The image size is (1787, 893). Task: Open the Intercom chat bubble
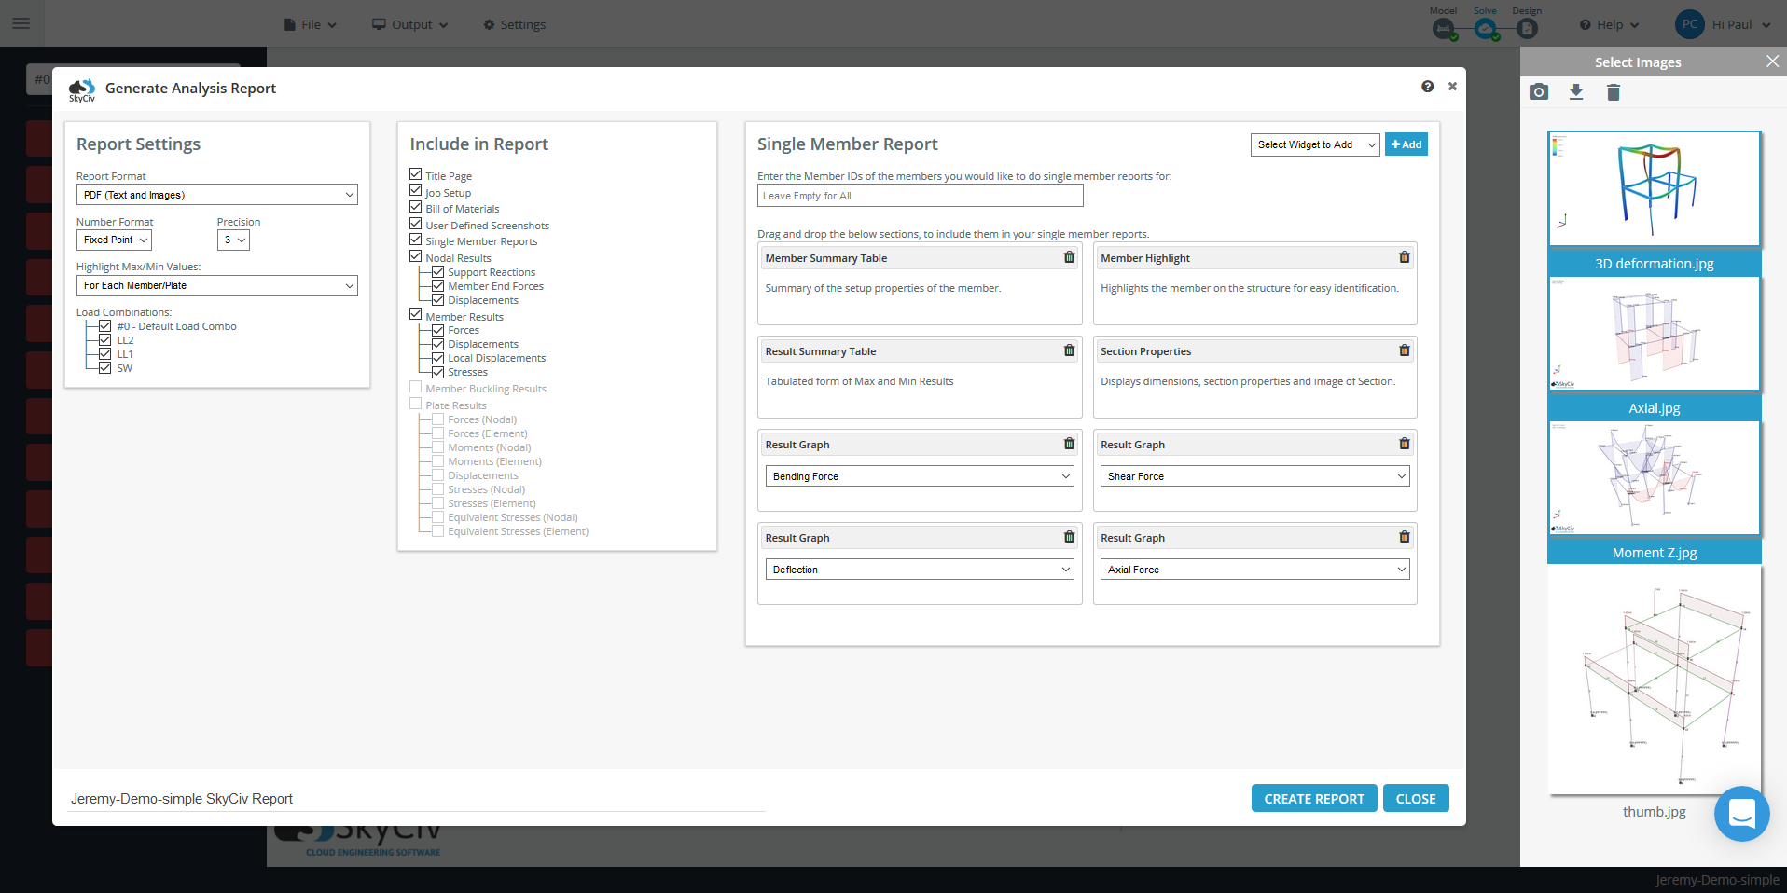tap(1741, 814)
